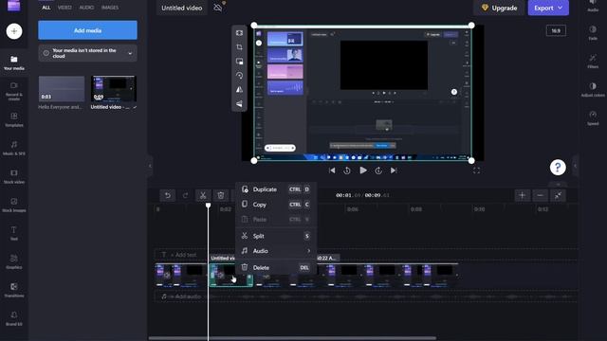Click the trash Delete button on the timeline toolbar
The width and height of the screenshot is (607, 341).
click(221, 195)
